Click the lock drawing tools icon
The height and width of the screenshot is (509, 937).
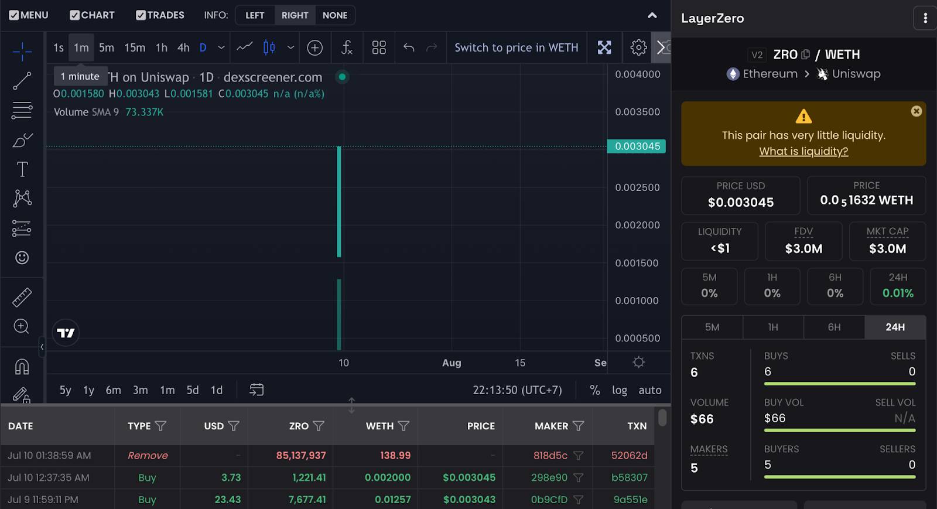point(22,395)
